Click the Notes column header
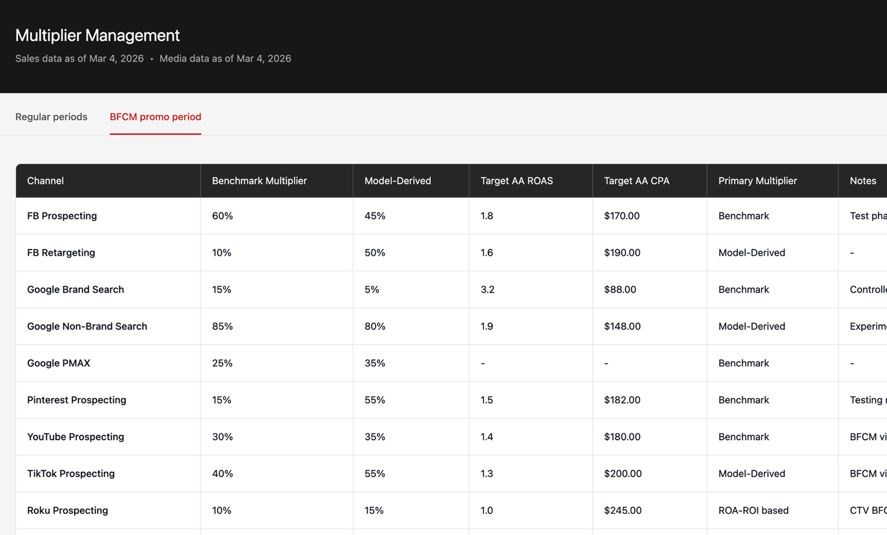The width and height of the screenshot is (887, 535). (863, 181)
